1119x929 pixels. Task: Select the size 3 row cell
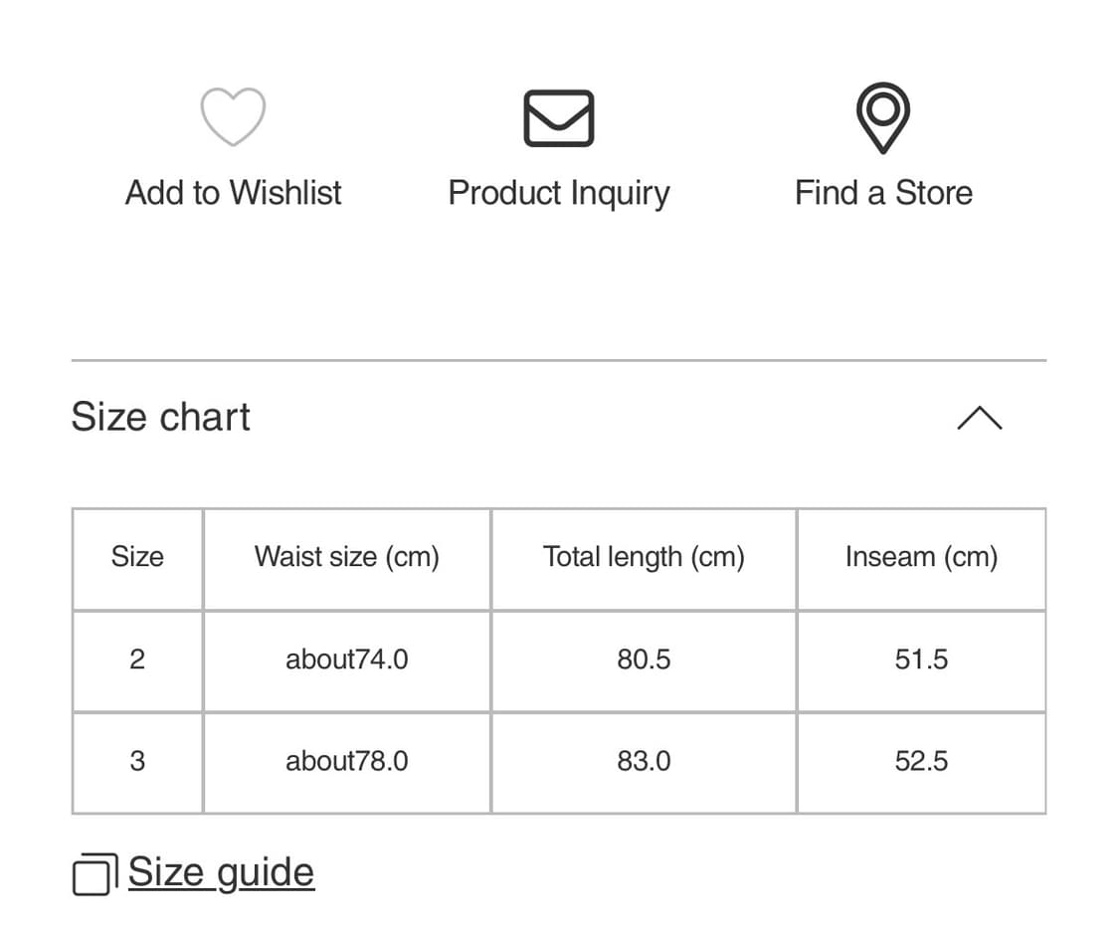137,762
